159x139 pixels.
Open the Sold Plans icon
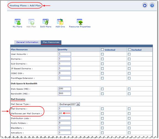pos(46,22)
